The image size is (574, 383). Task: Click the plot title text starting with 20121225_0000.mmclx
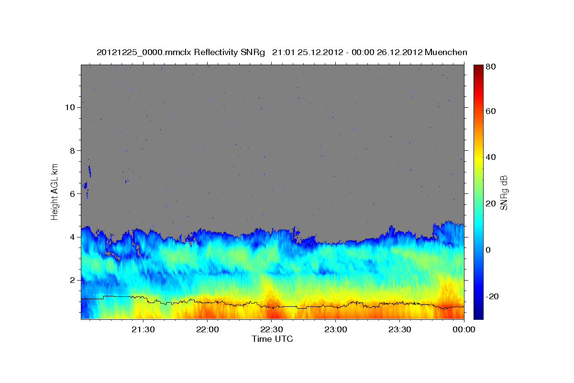[x=282, y=52]
